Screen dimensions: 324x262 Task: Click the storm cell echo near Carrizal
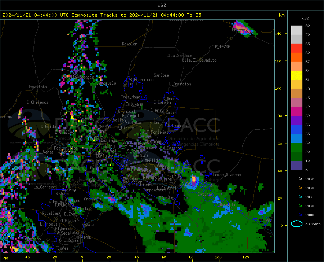pyautogui.click(x=112, y=199)
